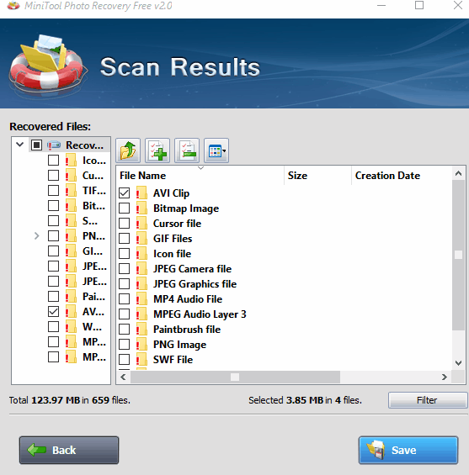The width and height of the screenshot is (469, 475).
Task: Click the horizontal scrollbar left arrow
Action: click(123, 377)
